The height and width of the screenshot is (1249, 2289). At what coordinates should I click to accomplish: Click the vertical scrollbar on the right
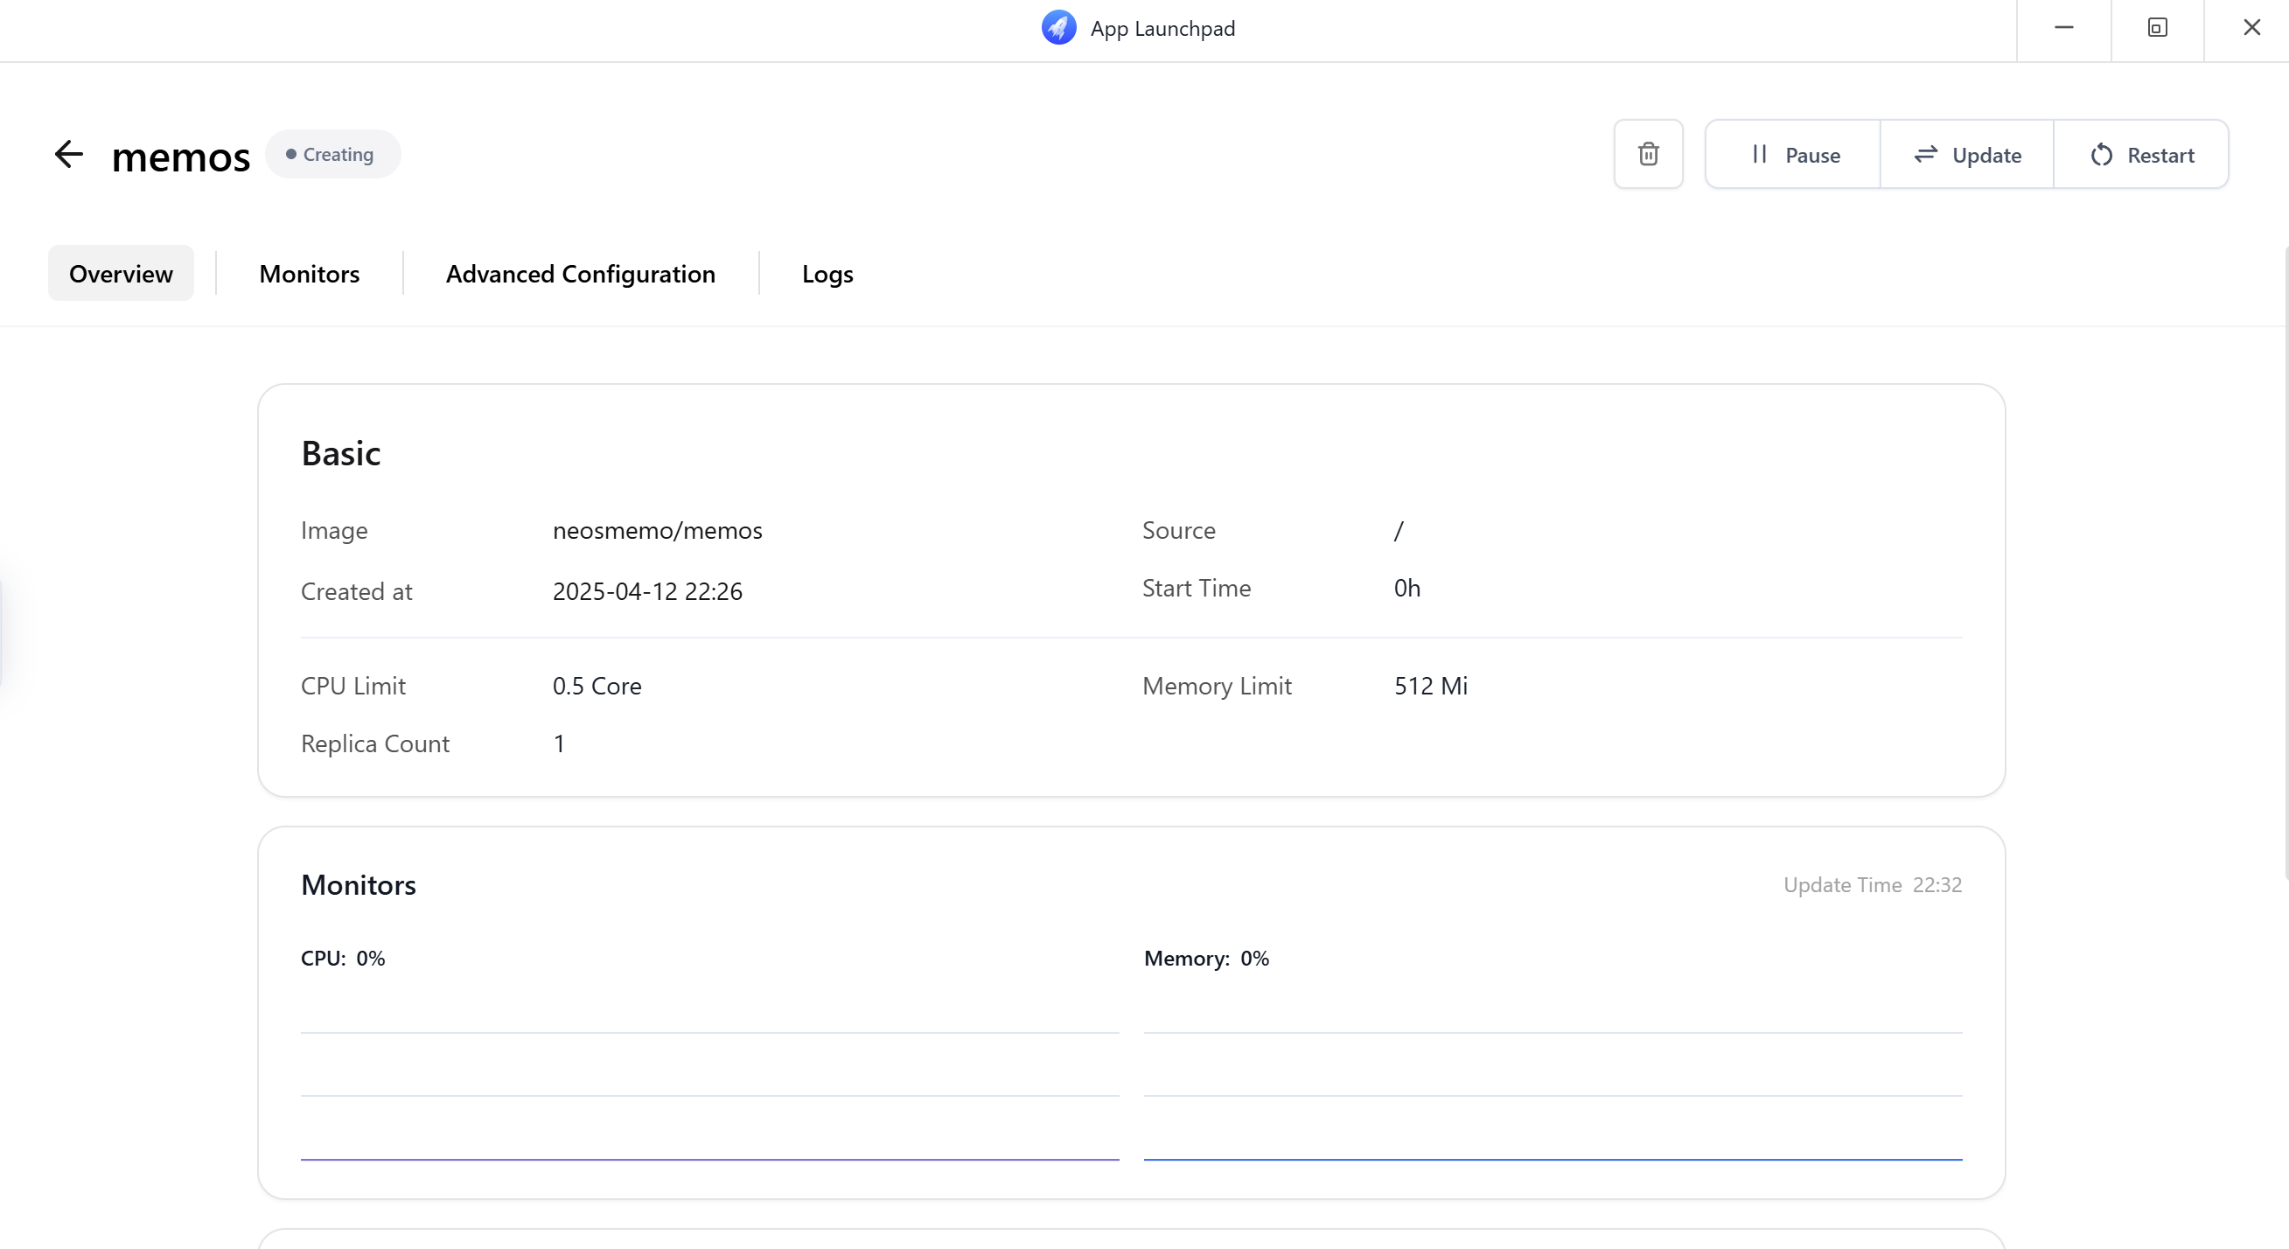2285,563
